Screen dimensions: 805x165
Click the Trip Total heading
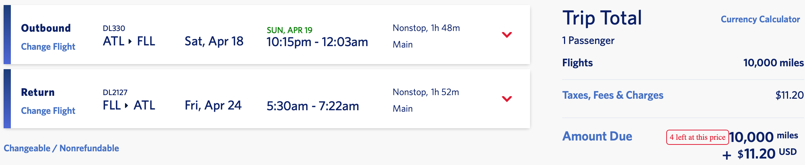click(x=602, y=18)
